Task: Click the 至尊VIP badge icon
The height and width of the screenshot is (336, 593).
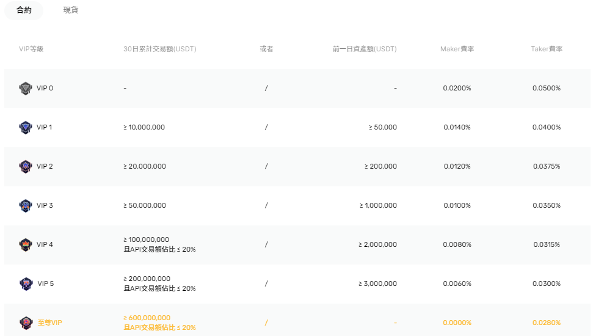Action: [x=26, y=323]
